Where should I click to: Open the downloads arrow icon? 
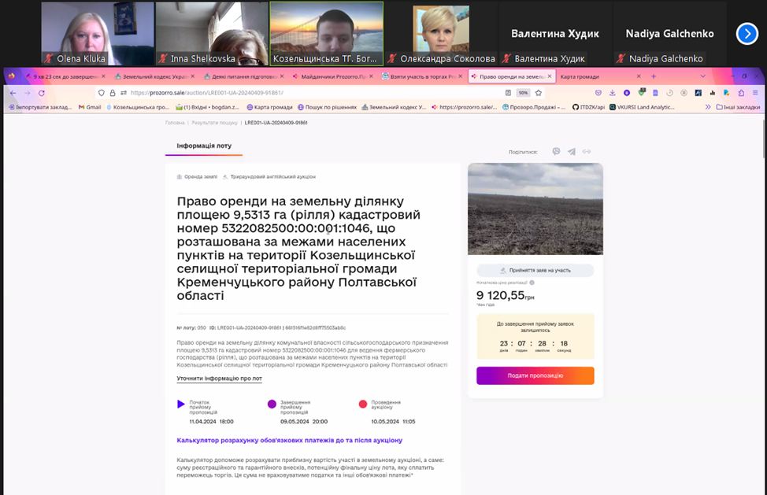point(613,93)
